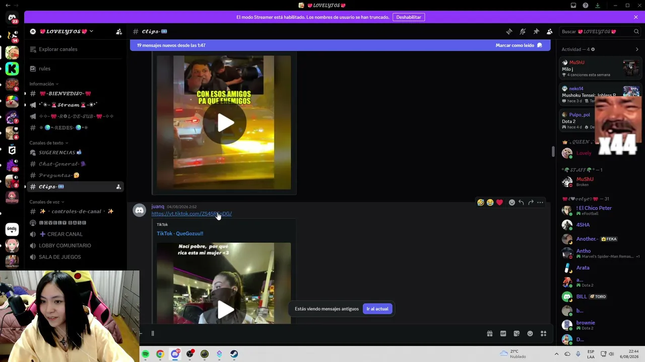The width and height of the screenshot is (645, 362).
Task: React with red heart on juanq's message
Action: point(499,203)
